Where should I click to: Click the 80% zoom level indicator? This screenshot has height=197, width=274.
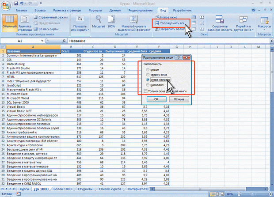[x=230, y=194]
